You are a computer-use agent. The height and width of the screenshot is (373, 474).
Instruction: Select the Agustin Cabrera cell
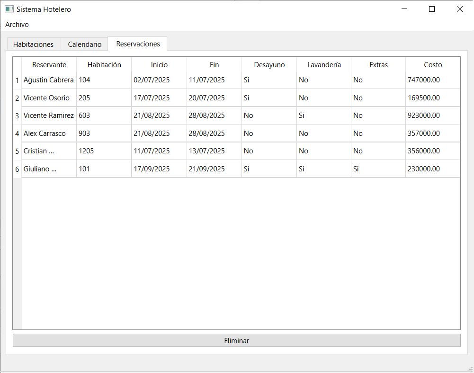coord(49,80)
